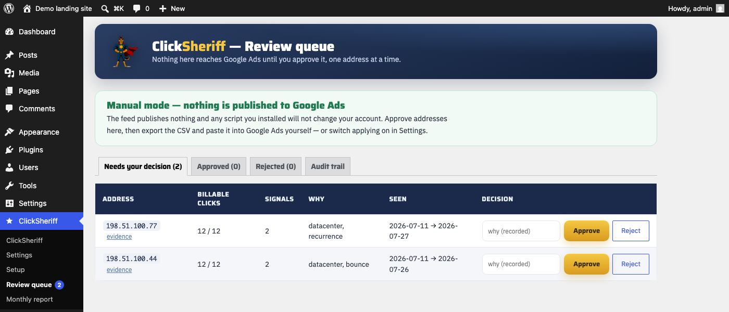The width and height of the screenshot is (729, 312).
Task: Click the Settings sliders icon in sidebar
Action: pos(9,203)
